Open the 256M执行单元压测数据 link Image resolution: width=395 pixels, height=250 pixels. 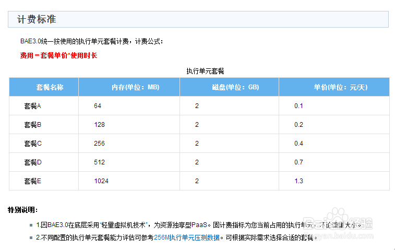(187, 237)
